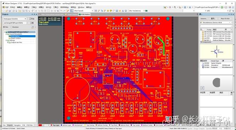Click the project button beside the project name
The height and width of the screenshot is (130, 236).
32,23
